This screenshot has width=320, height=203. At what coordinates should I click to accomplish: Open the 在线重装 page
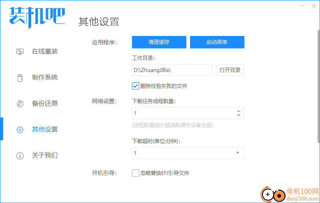[45, 52]
